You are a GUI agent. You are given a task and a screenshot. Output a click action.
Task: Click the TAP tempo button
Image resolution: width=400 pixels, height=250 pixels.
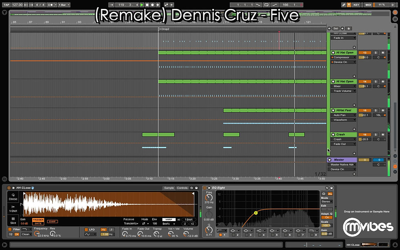click(7, 4)
